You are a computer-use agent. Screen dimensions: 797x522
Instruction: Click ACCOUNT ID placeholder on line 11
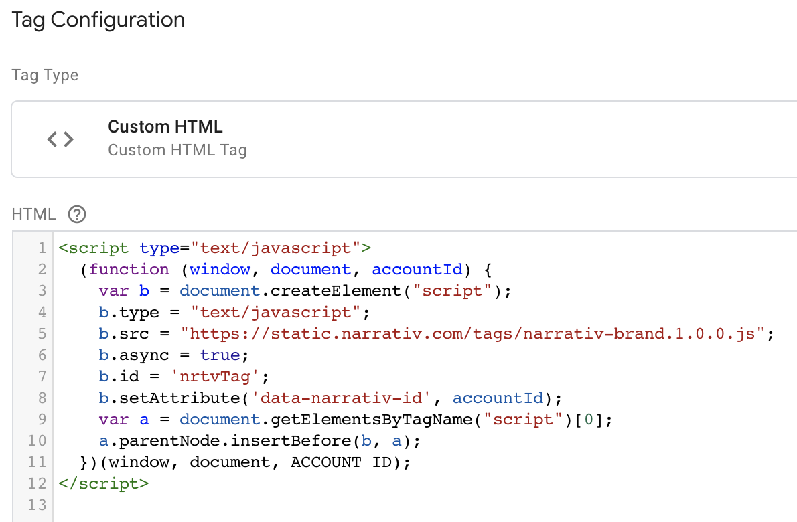(x=341, y=462)
